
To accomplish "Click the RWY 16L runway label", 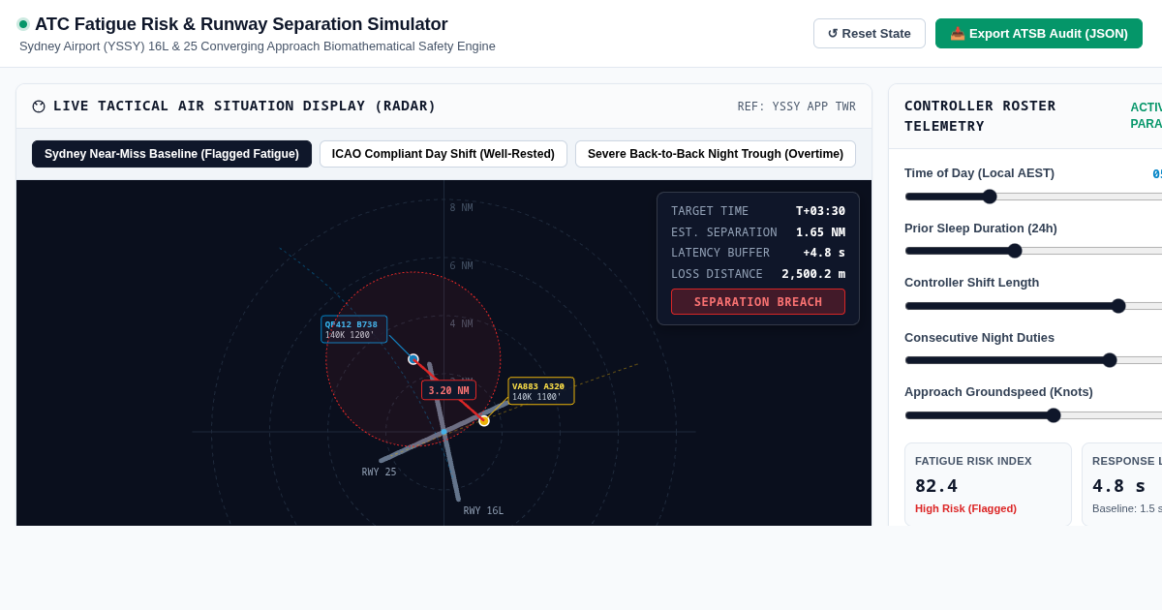I will 483,511.
